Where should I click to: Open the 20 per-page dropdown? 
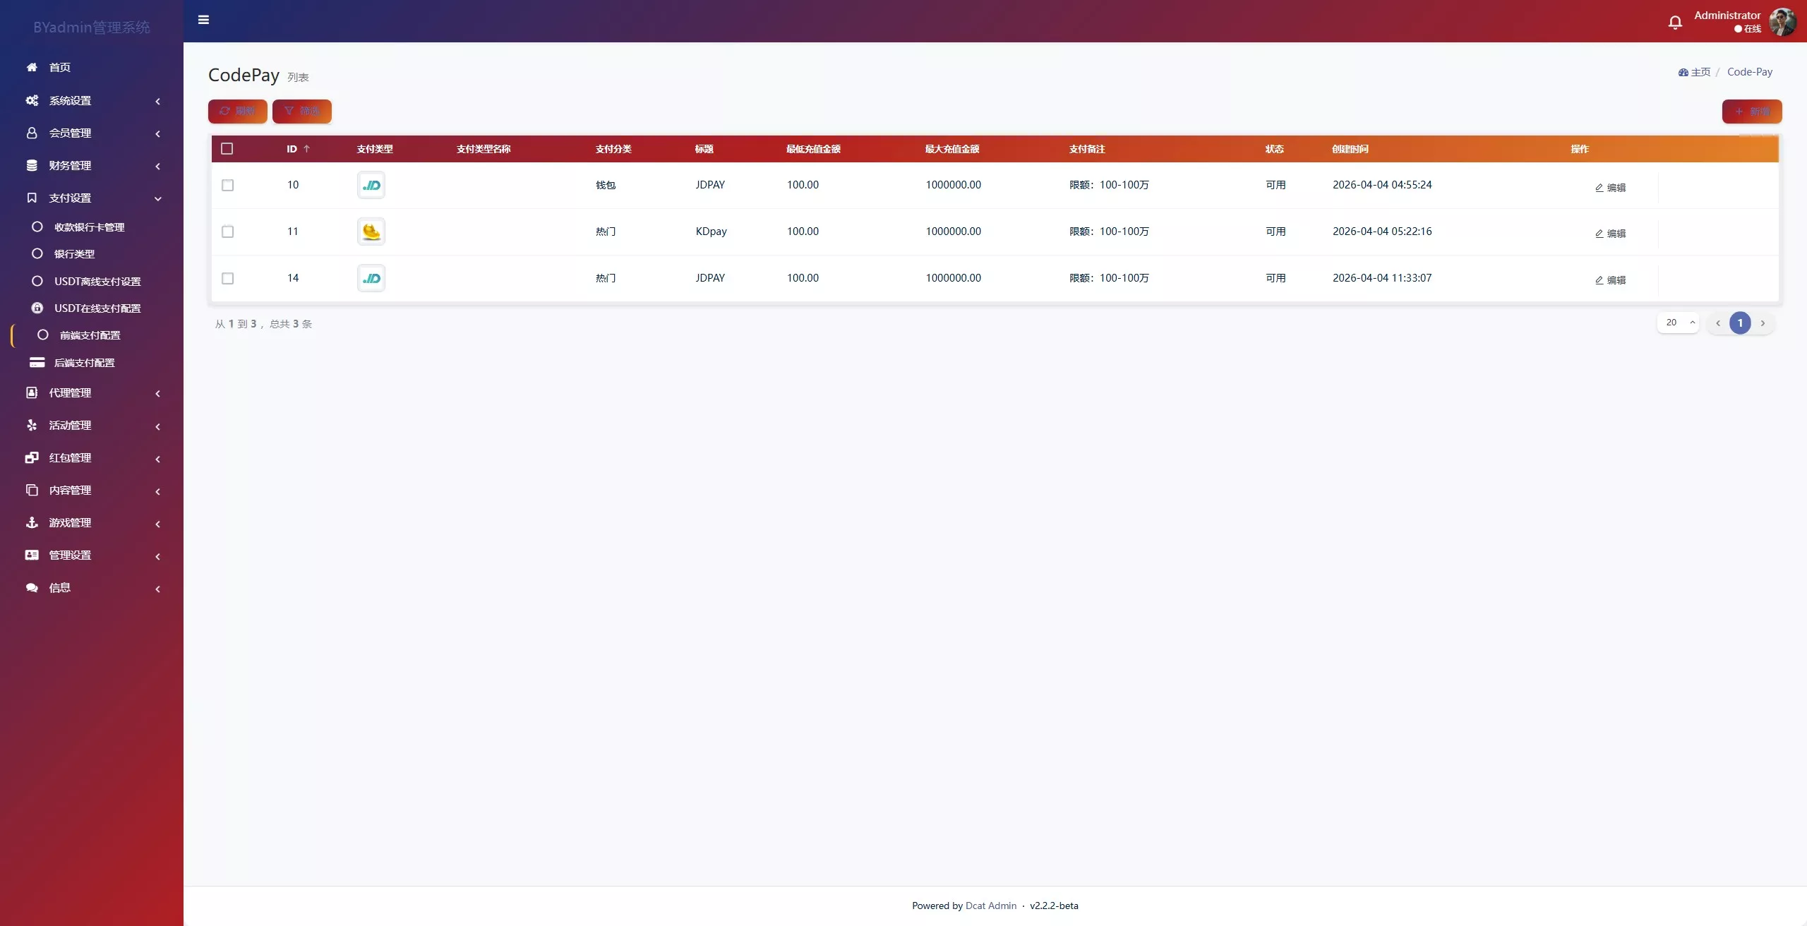1678,323
